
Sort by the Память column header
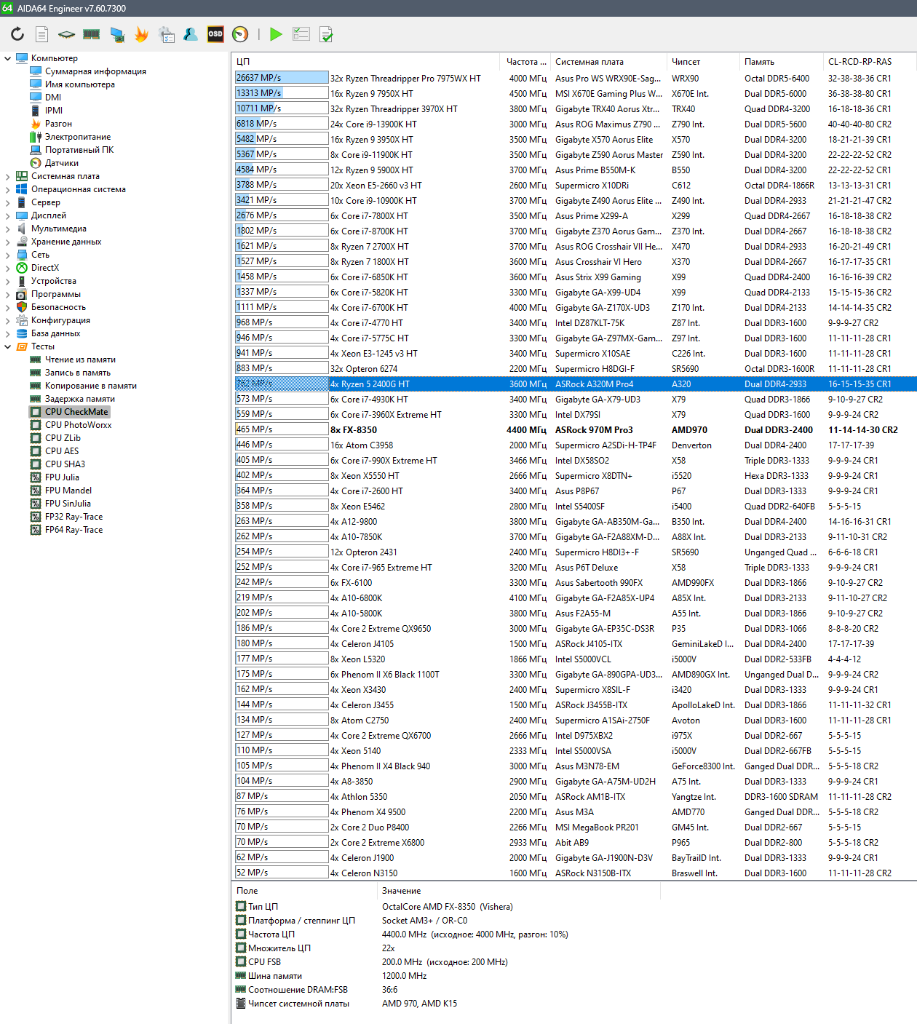[780, 62]
